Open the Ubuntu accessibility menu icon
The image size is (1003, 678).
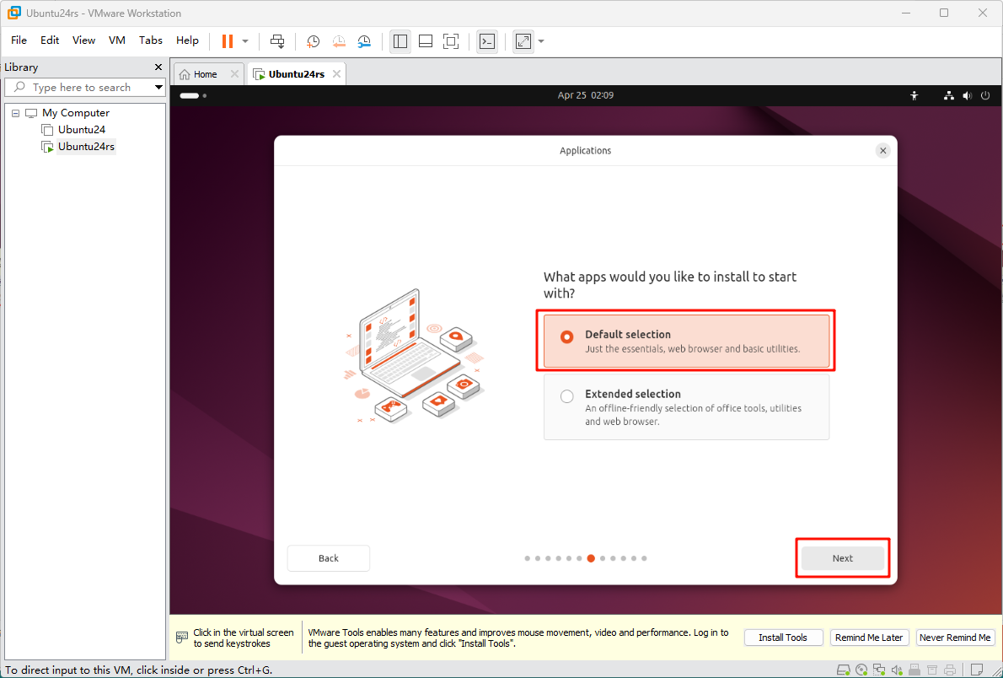tap(914, 95)
